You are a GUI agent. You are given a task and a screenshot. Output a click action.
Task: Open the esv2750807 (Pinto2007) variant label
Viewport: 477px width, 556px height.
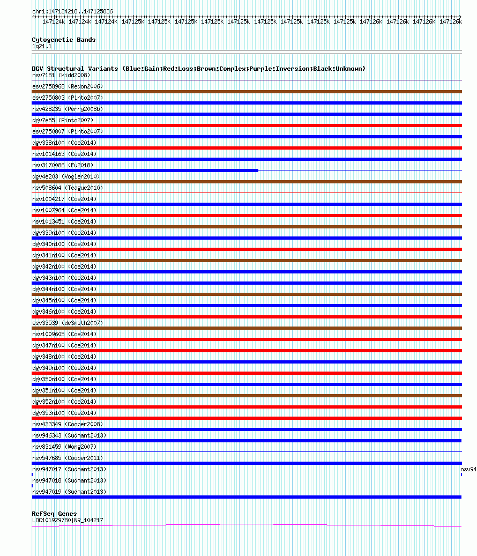tap(68, 131)
